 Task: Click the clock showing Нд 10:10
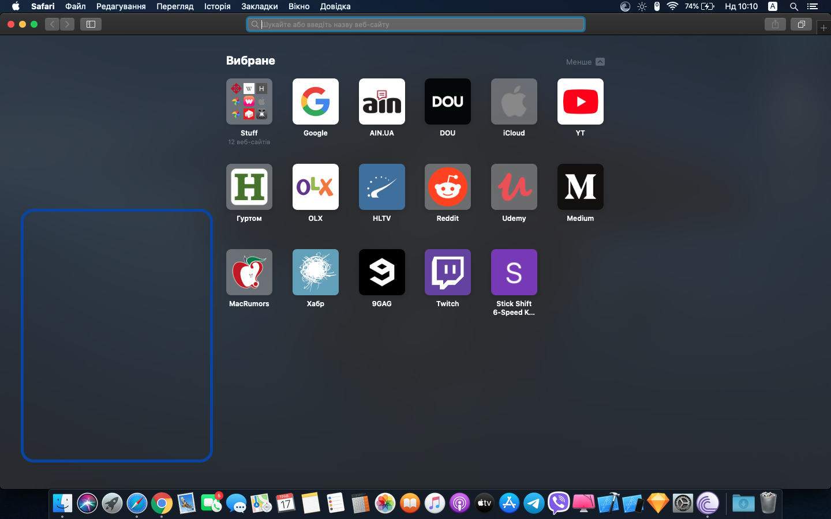tap(741, 6)
